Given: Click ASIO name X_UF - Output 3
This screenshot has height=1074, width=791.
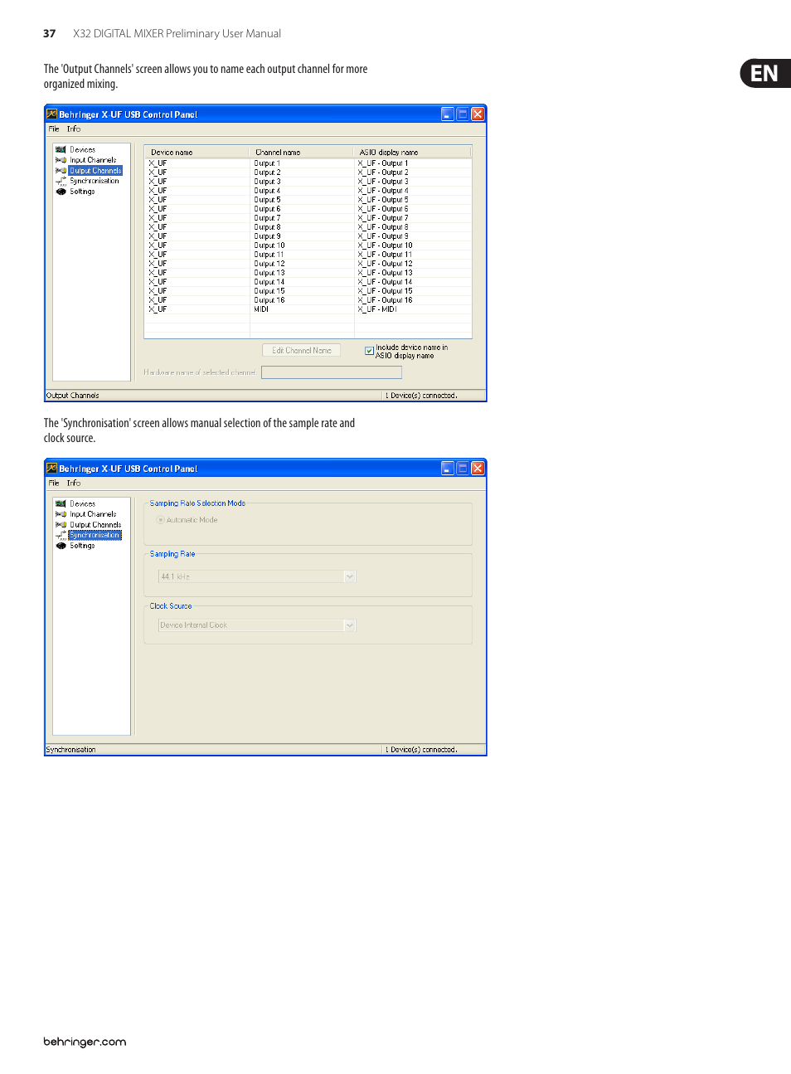Looking at the screenshot, I should coord(383,182).
